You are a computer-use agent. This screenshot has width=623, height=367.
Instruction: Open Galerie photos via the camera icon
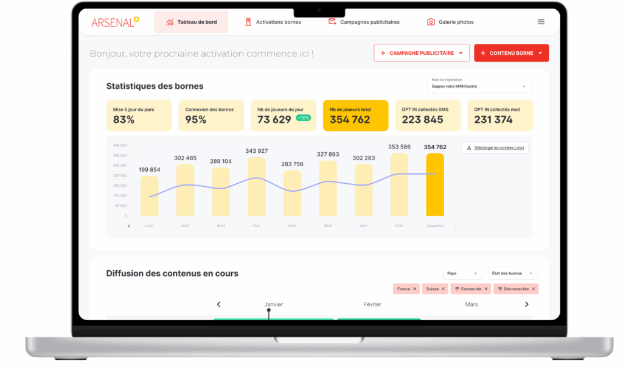coord(430,21)
